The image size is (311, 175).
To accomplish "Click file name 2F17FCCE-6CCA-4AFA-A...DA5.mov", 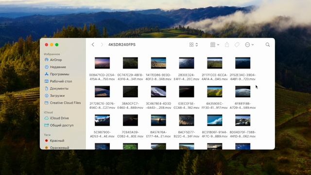I will [215, 77].
